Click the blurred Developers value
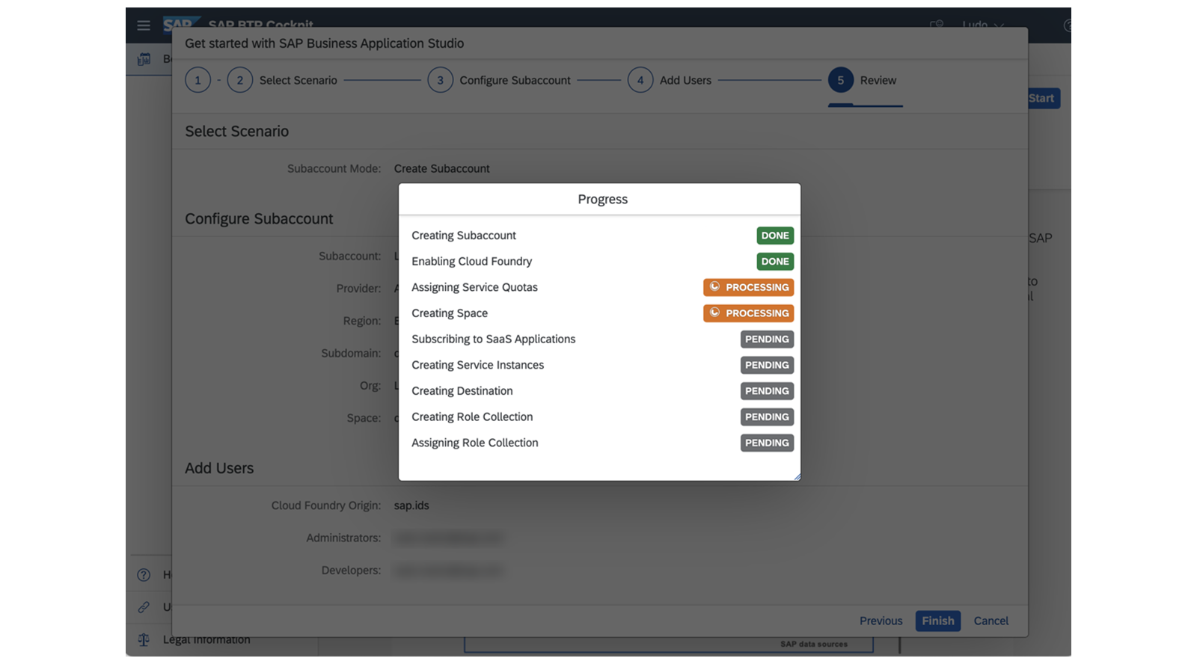The image size is (1197, 664). click(x=448, y=571)
